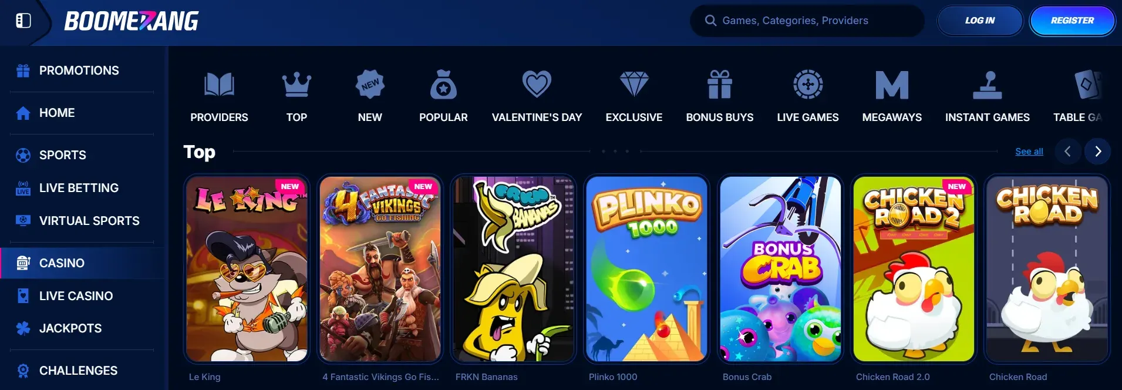Open the New badge icon category
1122x390 pixels.
pos(370,85)
